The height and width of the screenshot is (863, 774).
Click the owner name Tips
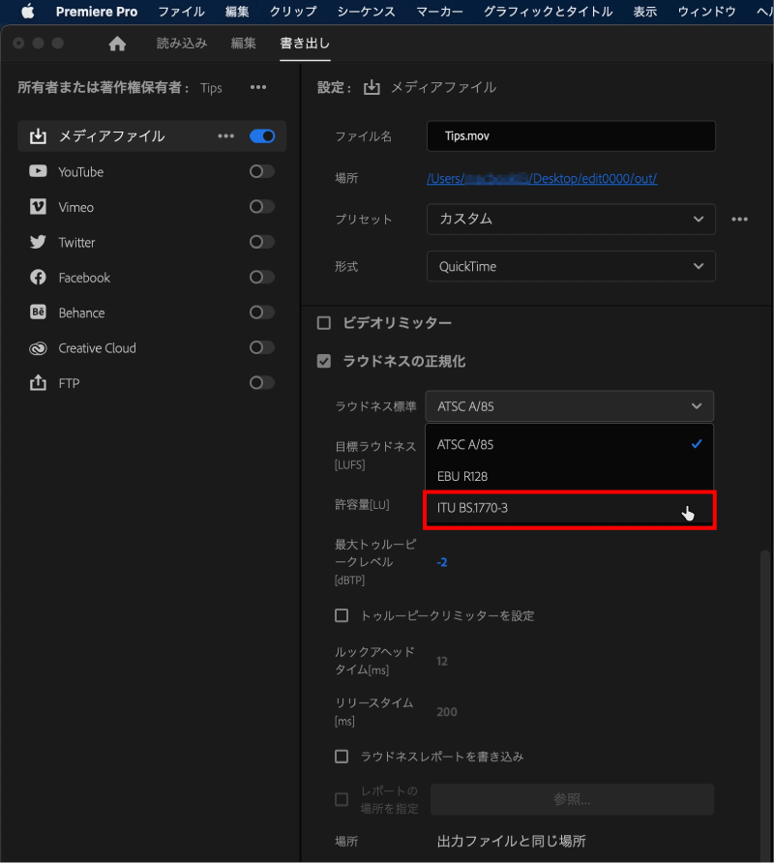click(211, 88)
